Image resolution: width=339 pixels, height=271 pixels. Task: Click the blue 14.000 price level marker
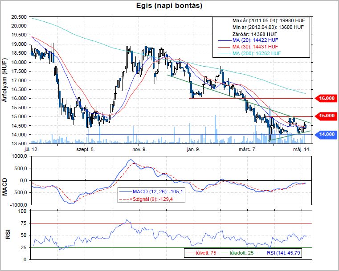point(325,134)
